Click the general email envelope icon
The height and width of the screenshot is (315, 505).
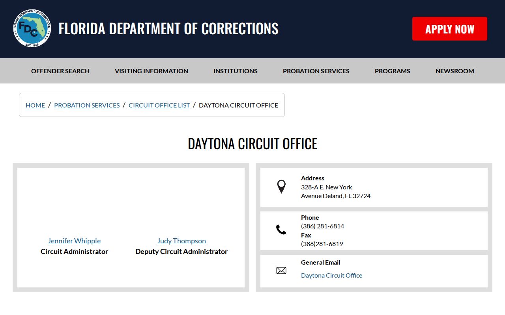pyautogui.click(x=281, y=271)
